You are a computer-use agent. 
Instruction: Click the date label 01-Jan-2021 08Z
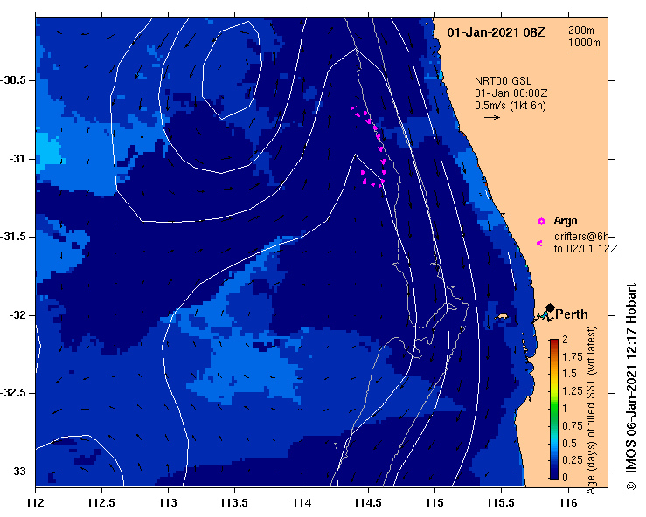496,32
